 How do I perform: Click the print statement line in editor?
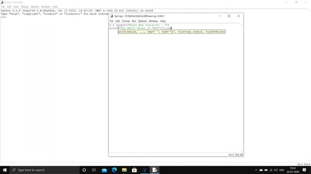click(140, 28)
